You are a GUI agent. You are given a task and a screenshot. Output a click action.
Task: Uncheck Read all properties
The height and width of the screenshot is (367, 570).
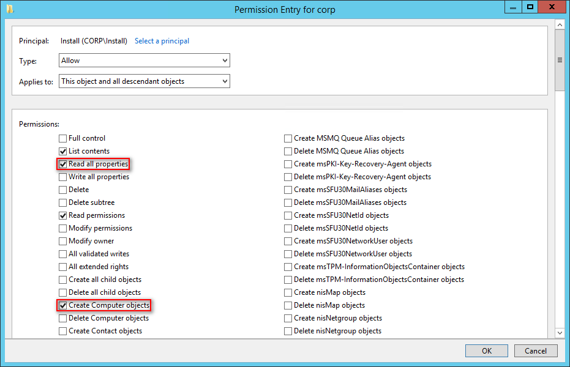point(63,164)
